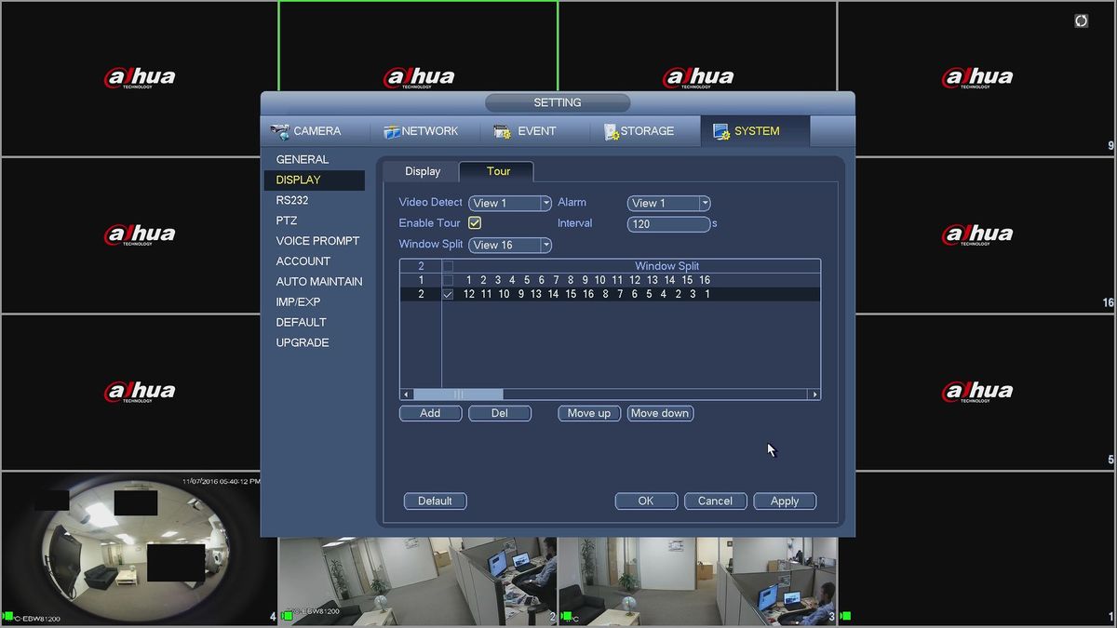
Task: Open the CAMERA settings tab
Action: 307,131
